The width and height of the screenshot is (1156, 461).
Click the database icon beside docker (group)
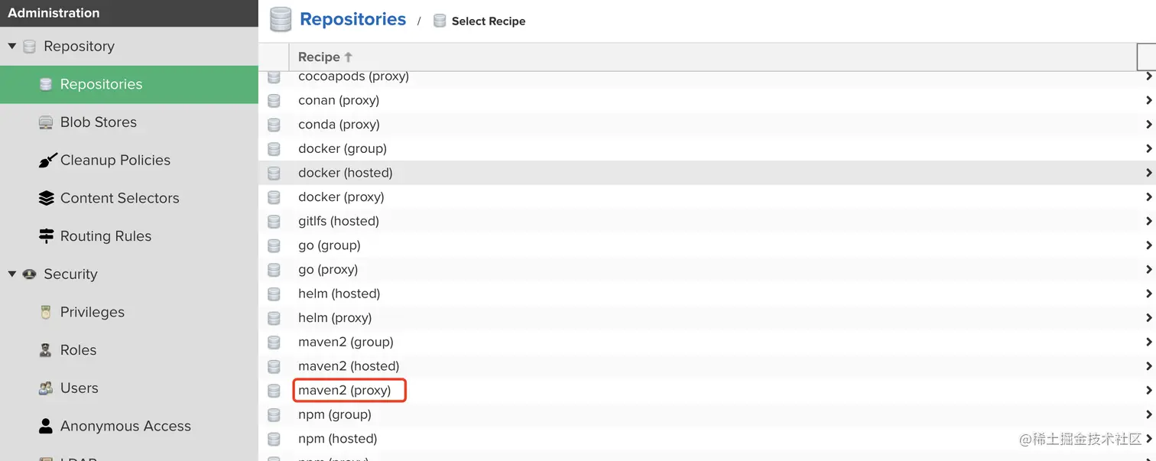click(274, 149)
